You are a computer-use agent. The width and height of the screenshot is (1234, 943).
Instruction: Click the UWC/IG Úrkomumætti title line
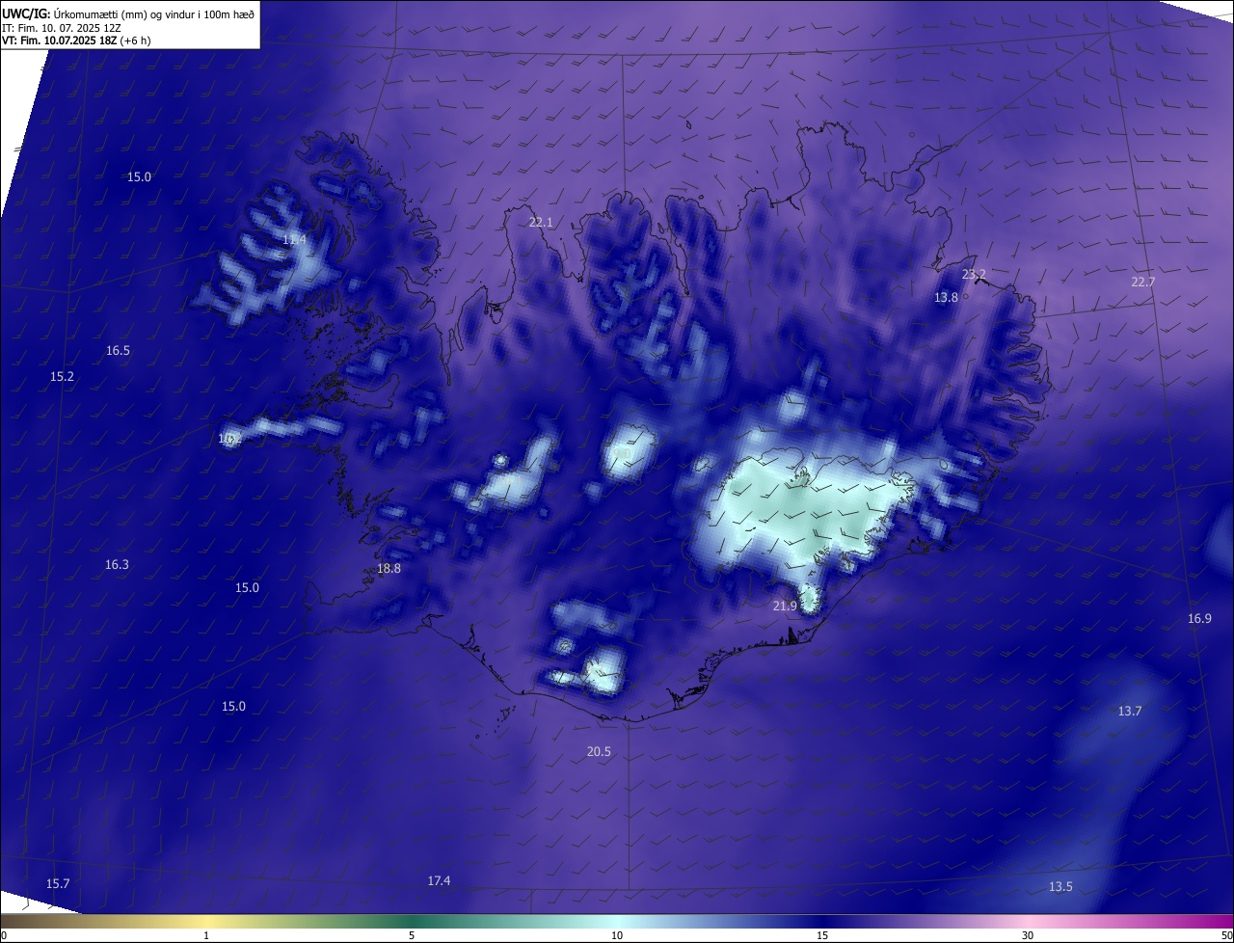click(128, 13)
